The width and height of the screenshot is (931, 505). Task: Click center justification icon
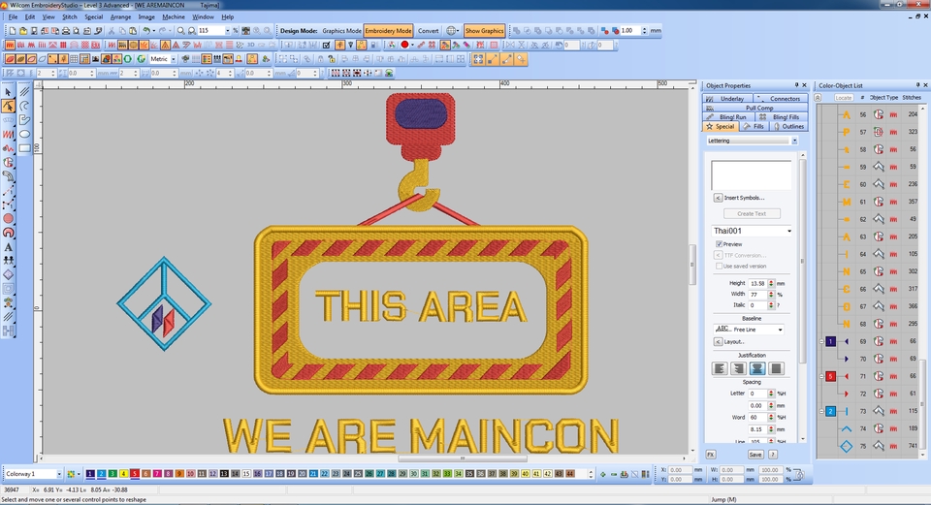tap(757, 368)
